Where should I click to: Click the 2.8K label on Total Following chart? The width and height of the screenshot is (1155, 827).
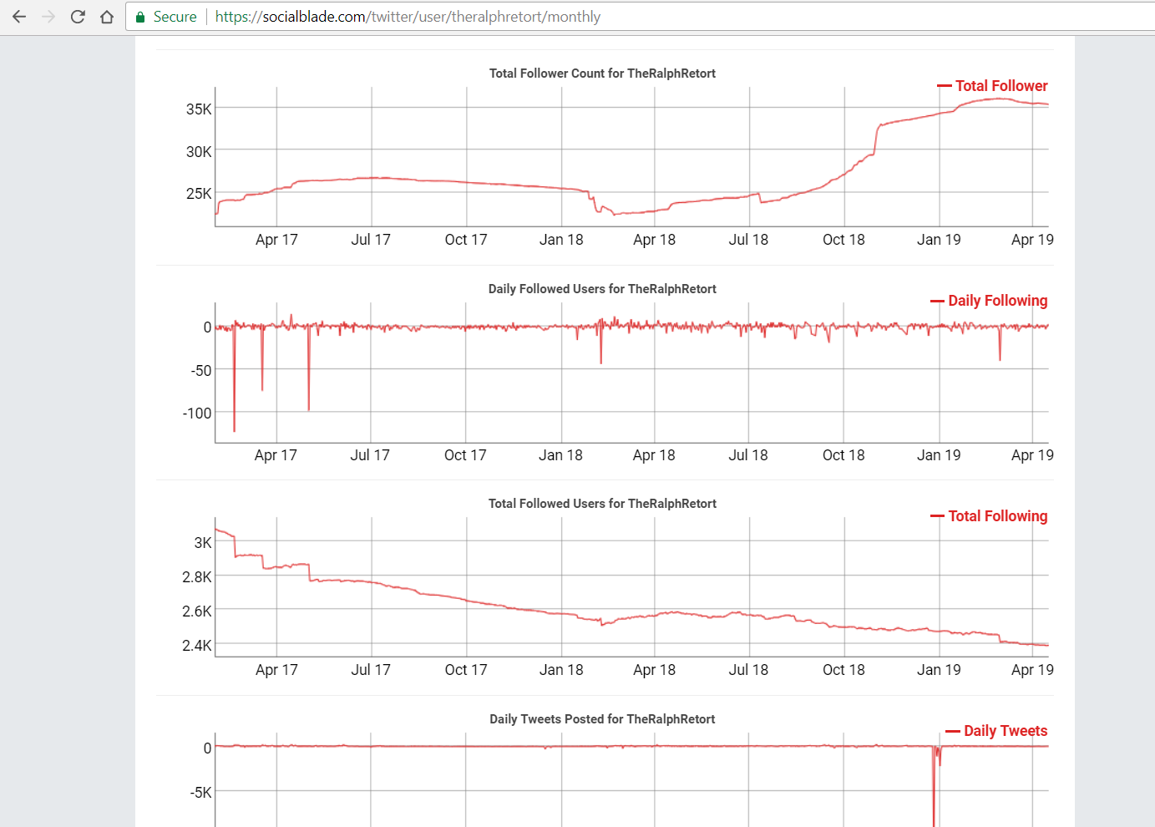tap(197, 576)
